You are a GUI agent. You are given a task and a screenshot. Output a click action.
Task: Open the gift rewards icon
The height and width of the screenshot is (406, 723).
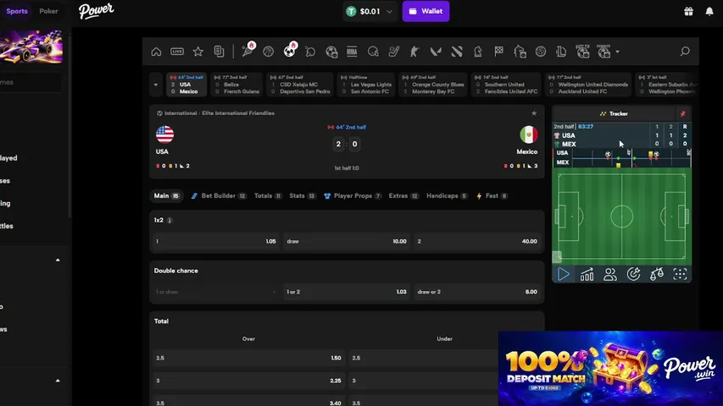[688, 12]
